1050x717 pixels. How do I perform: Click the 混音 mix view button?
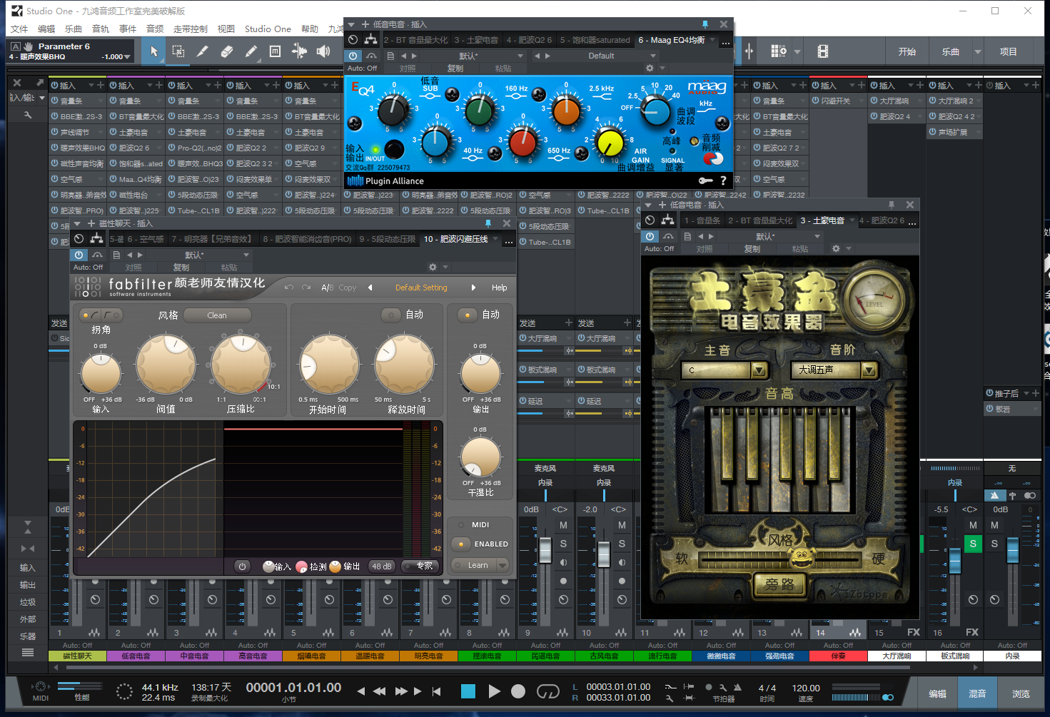977,693
